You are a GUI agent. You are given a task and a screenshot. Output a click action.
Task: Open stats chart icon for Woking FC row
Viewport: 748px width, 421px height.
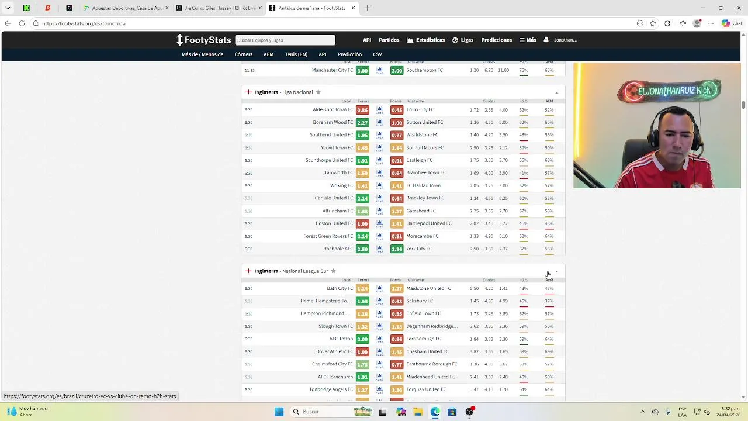coord(379,186)
